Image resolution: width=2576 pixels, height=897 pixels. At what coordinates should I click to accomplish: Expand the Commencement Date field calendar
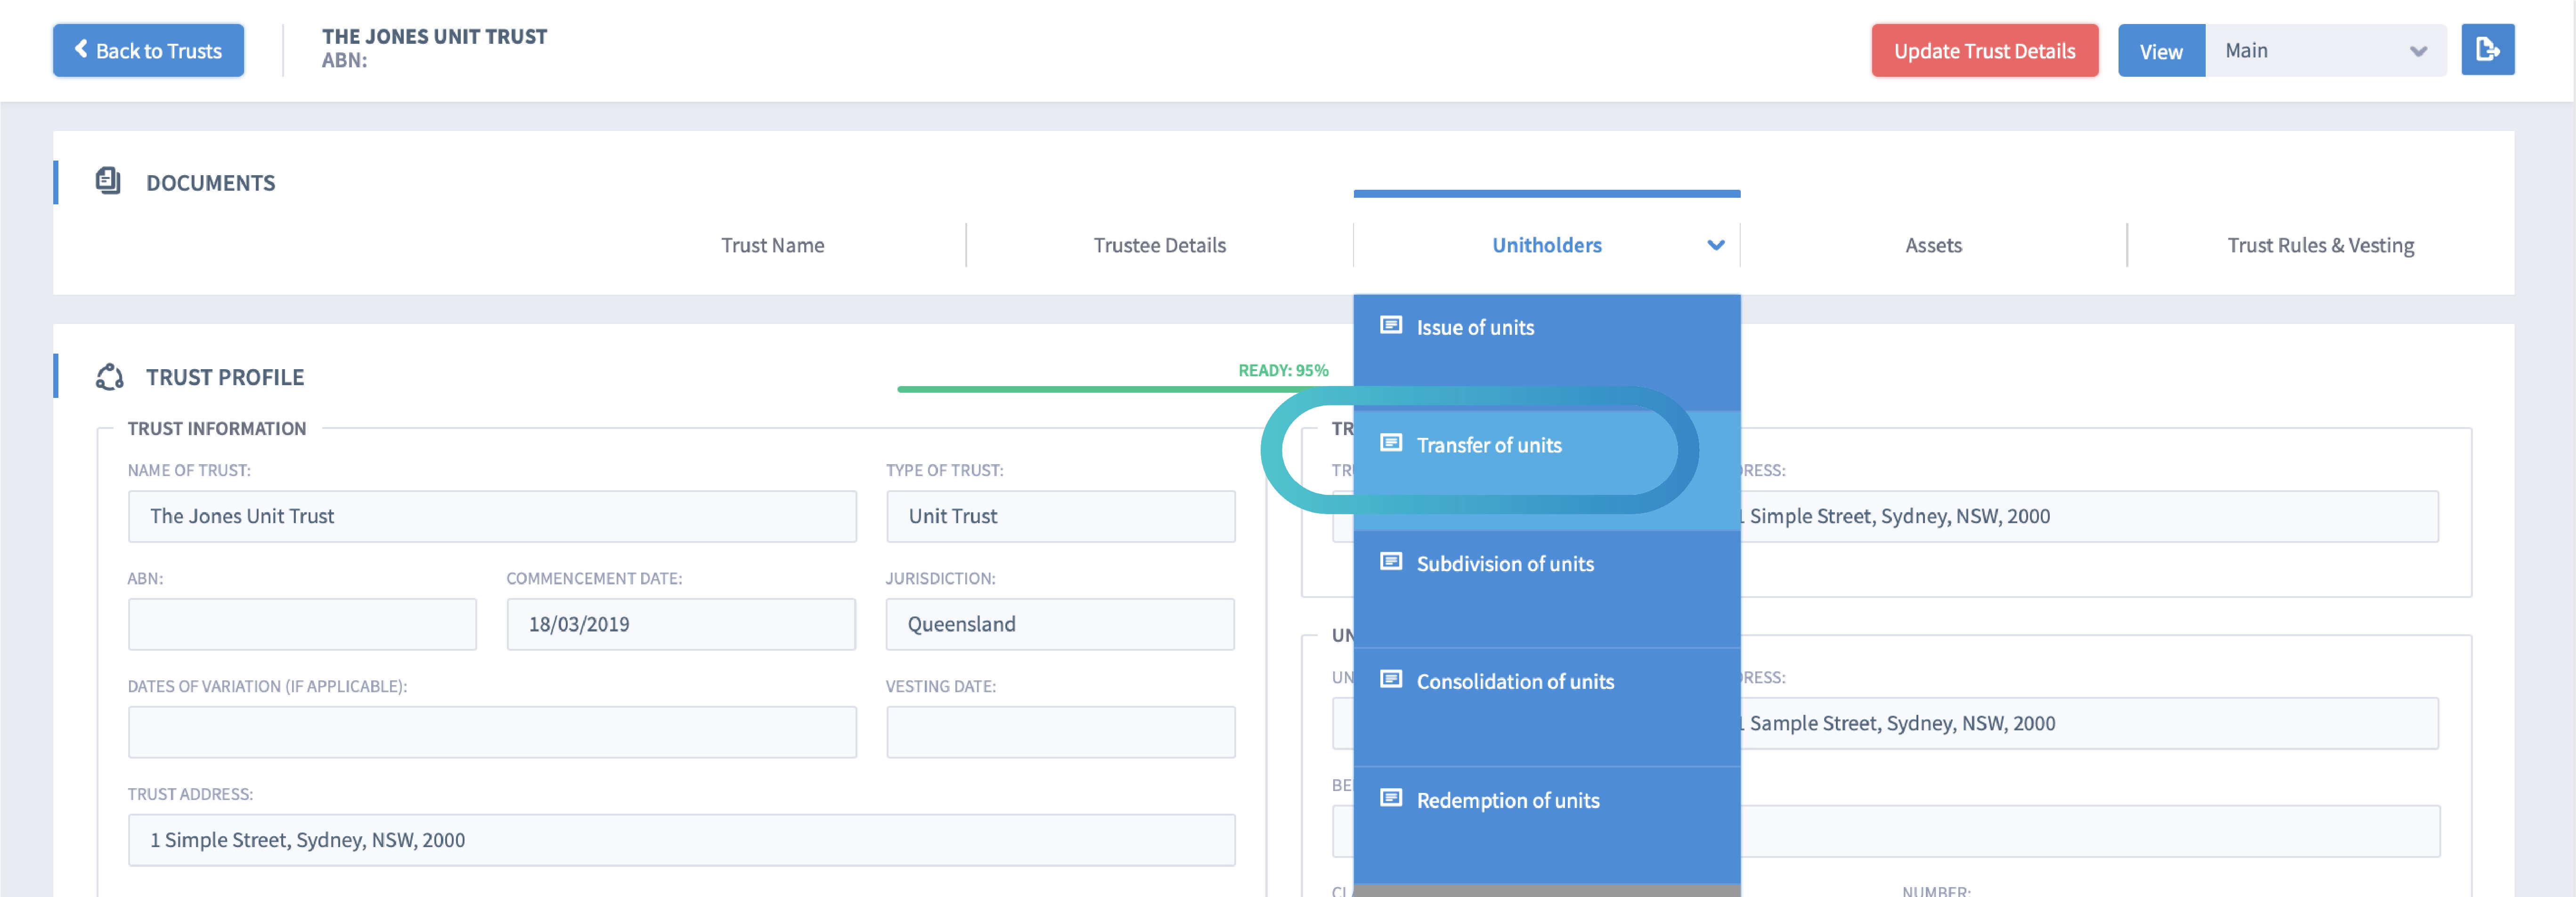coord(680,624)
